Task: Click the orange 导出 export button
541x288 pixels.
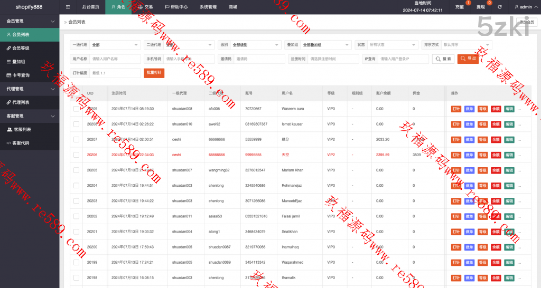Action: point(468,59)
